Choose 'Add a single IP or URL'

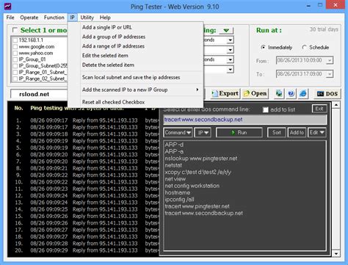tap(136, 27)
